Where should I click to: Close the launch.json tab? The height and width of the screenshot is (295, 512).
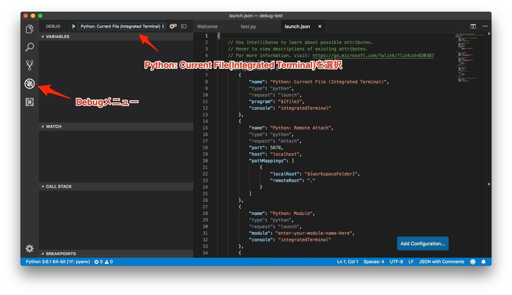pos(319,26)
